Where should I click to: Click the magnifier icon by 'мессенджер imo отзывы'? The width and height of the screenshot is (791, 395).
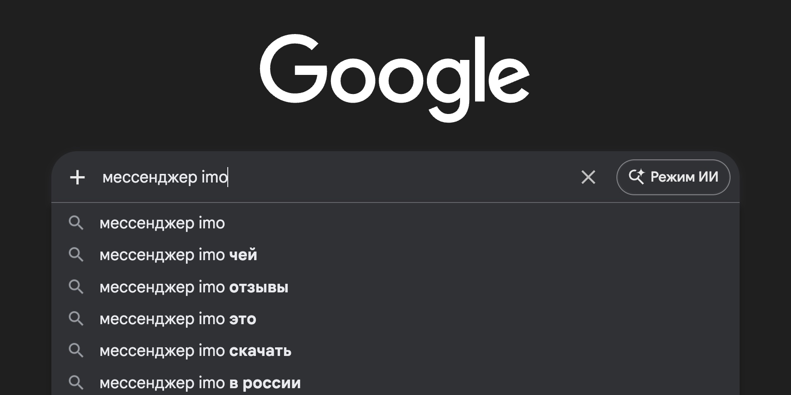[x=76, y=287]
